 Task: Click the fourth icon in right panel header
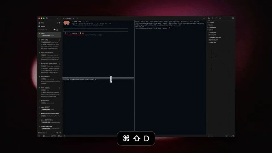click(220, 18)
